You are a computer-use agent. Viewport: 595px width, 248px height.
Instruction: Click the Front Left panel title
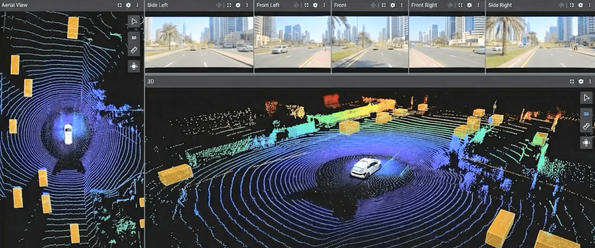[268, 5]
